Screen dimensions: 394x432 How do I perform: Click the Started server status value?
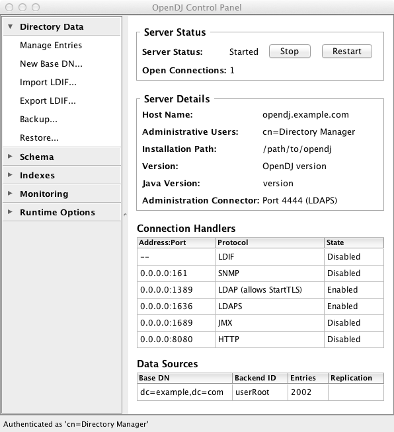click(244, 52)
